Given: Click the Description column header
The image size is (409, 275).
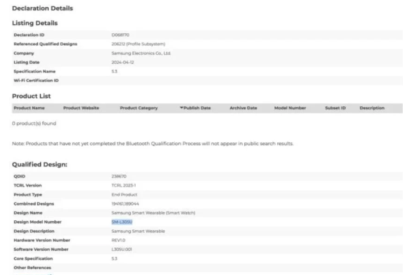Looking at the screenshot, I should tap(372, 108).
